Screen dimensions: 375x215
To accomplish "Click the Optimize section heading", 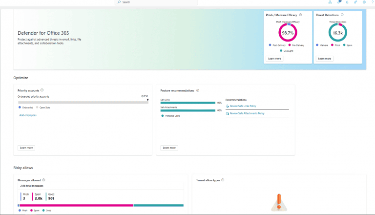I will tap(21, 78).
